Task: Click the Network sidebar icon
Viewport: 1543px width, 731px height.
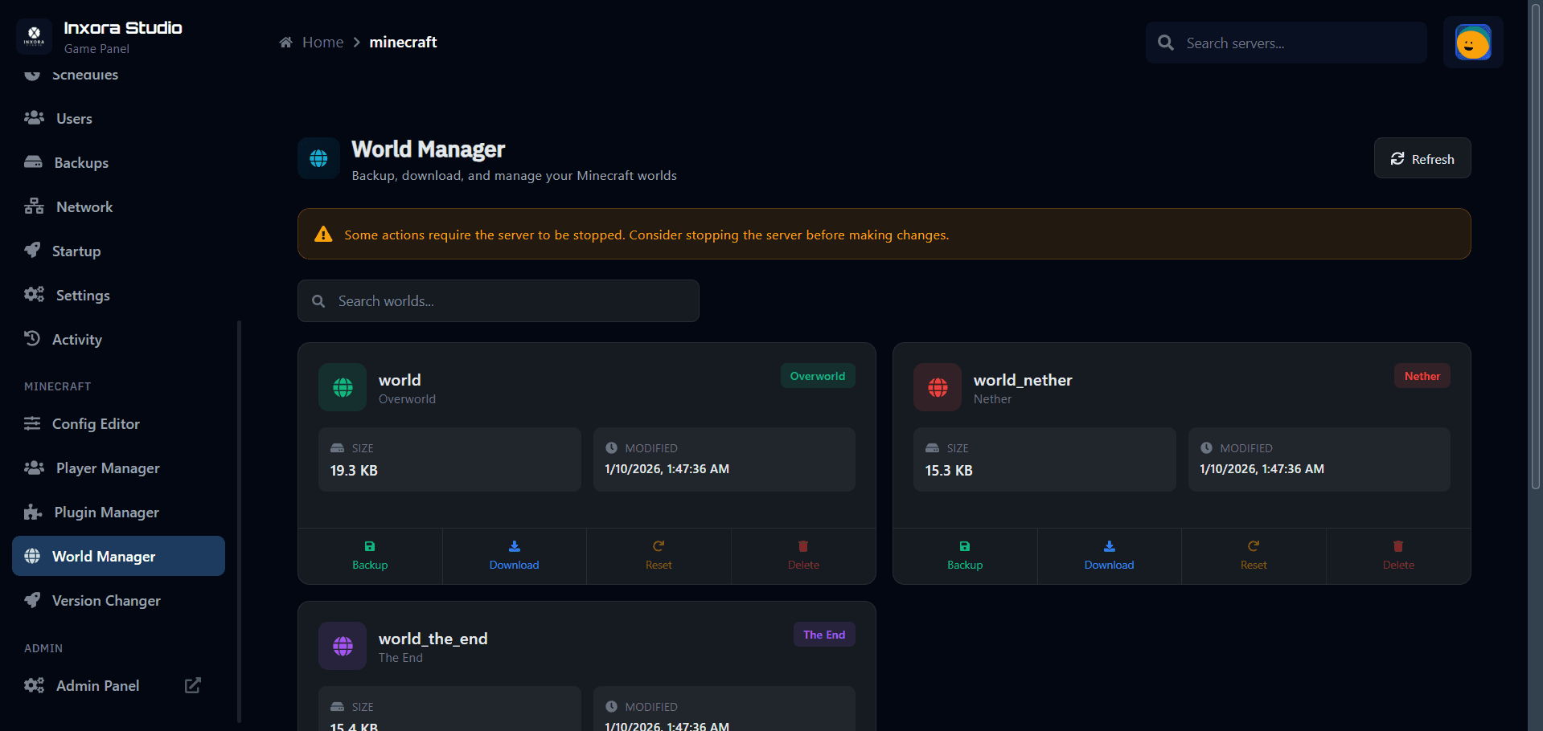Action: click(x=34, y=206)
